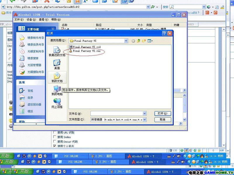Expand the browser address bar history dropdown

(x=148, y=7)
